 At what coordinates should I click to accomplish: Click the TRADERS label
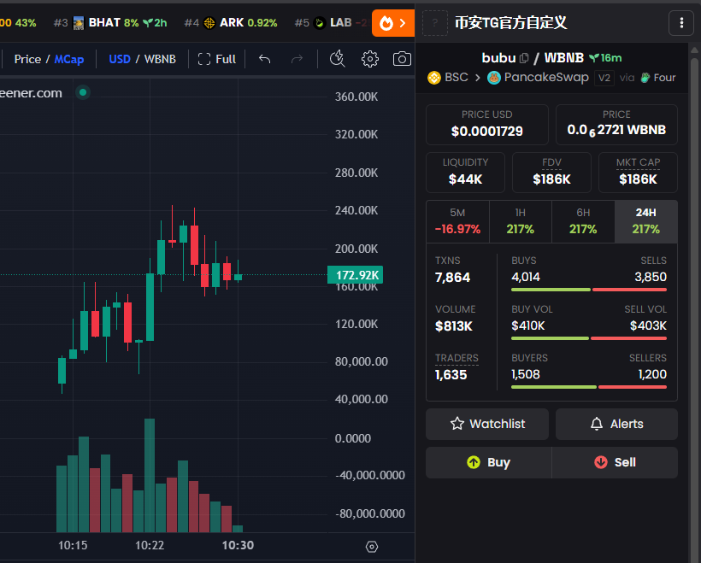point(457,358)
